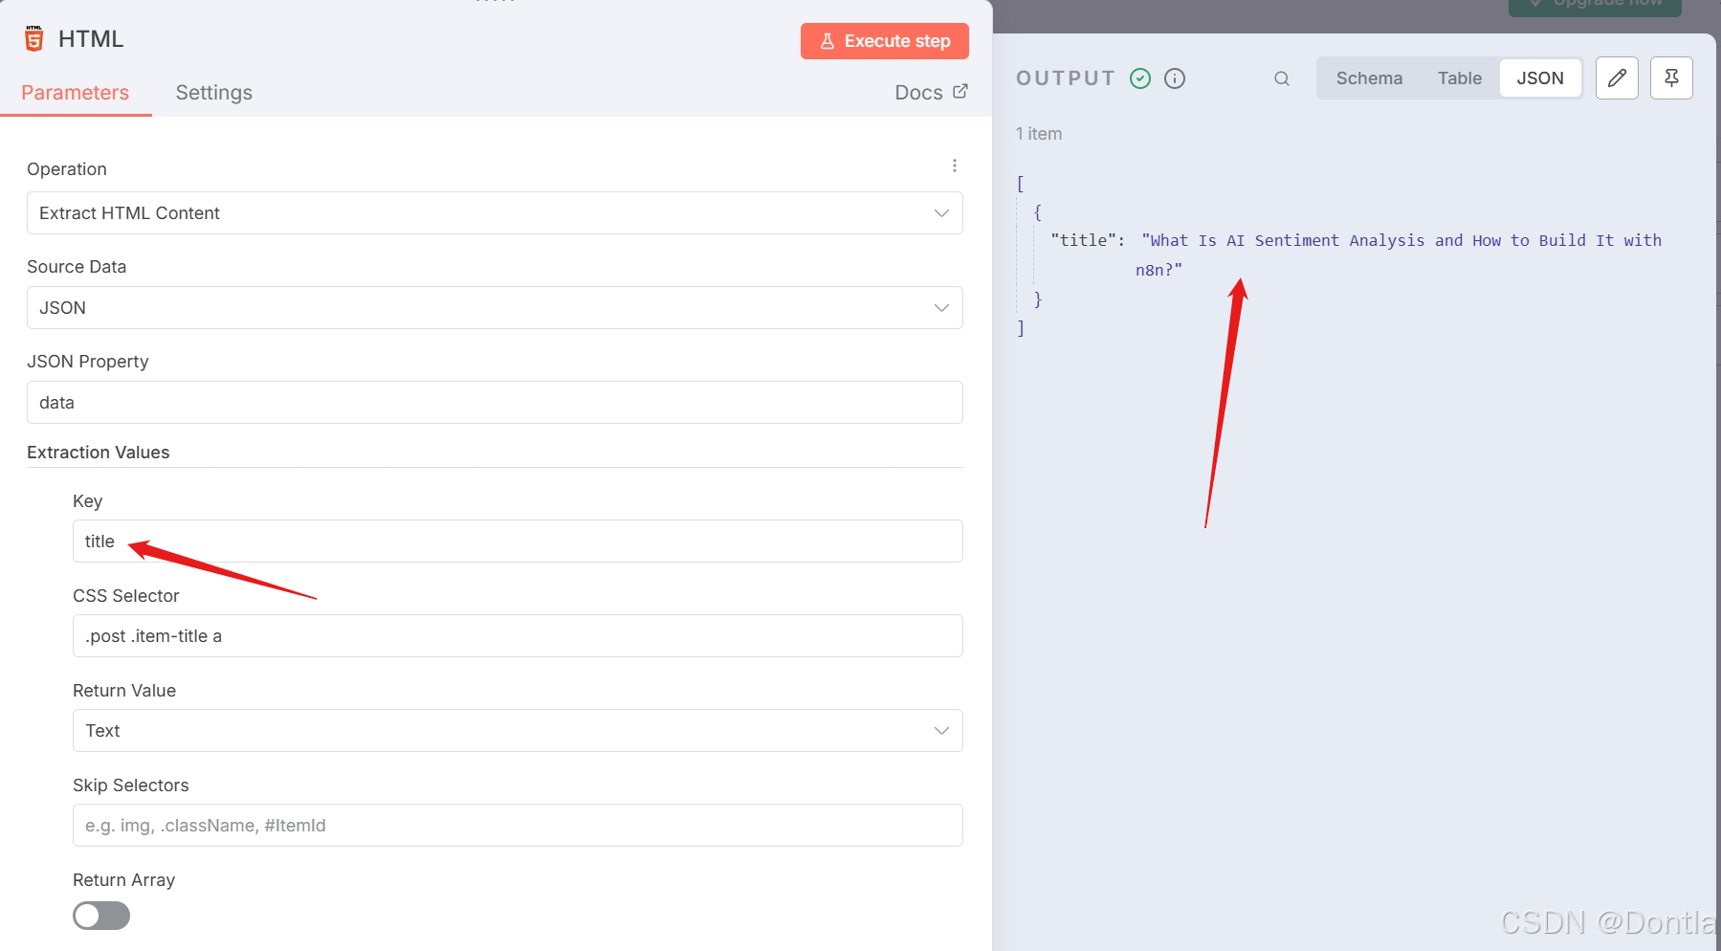
Task: Click the Skip Selectors input field
Action: click(518, 826)
